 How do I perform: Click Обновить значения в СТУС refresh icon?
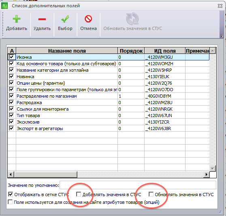(x=132, y=19)
